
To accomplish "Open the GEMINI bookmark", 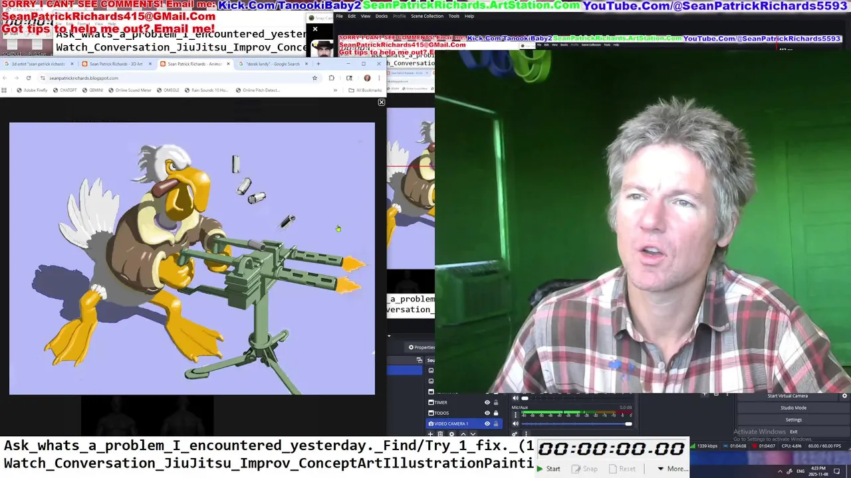I will tap(92, 90).
